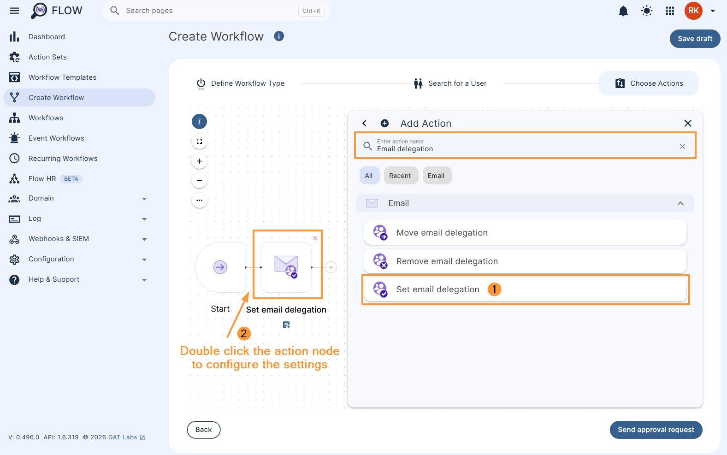Click the note icon under node label
Viewport: 727px width, 455px height.
(286, 325)
